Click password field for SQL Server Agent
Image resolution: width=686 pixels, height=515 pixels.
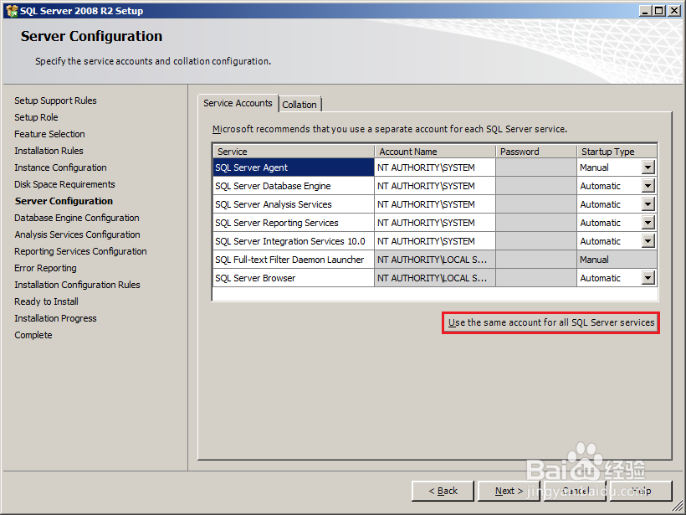[x=536, y=167]
